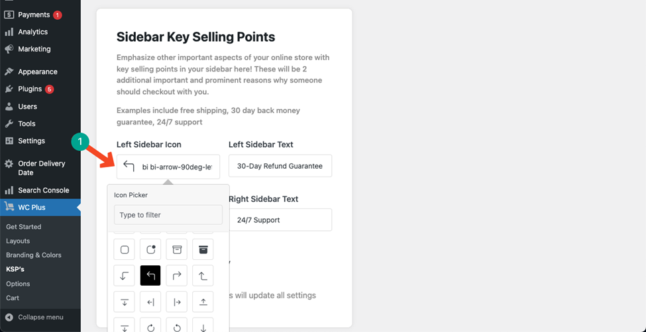Select the arrow 90deg right icon
646x332 pixels.
177,276
